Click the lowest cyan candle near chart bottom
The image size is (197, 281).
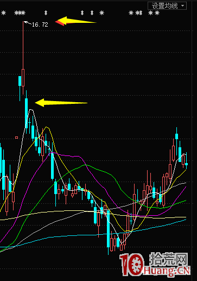pos(108,232)
